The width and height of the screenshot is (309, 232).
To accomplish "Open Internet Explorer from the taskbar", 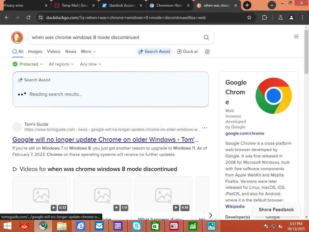I will (x=80, y=226).
